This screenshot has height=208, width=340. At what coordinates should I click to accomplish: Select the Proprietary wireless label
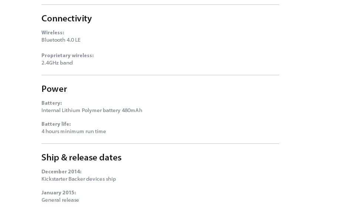(x=67, y=56)
